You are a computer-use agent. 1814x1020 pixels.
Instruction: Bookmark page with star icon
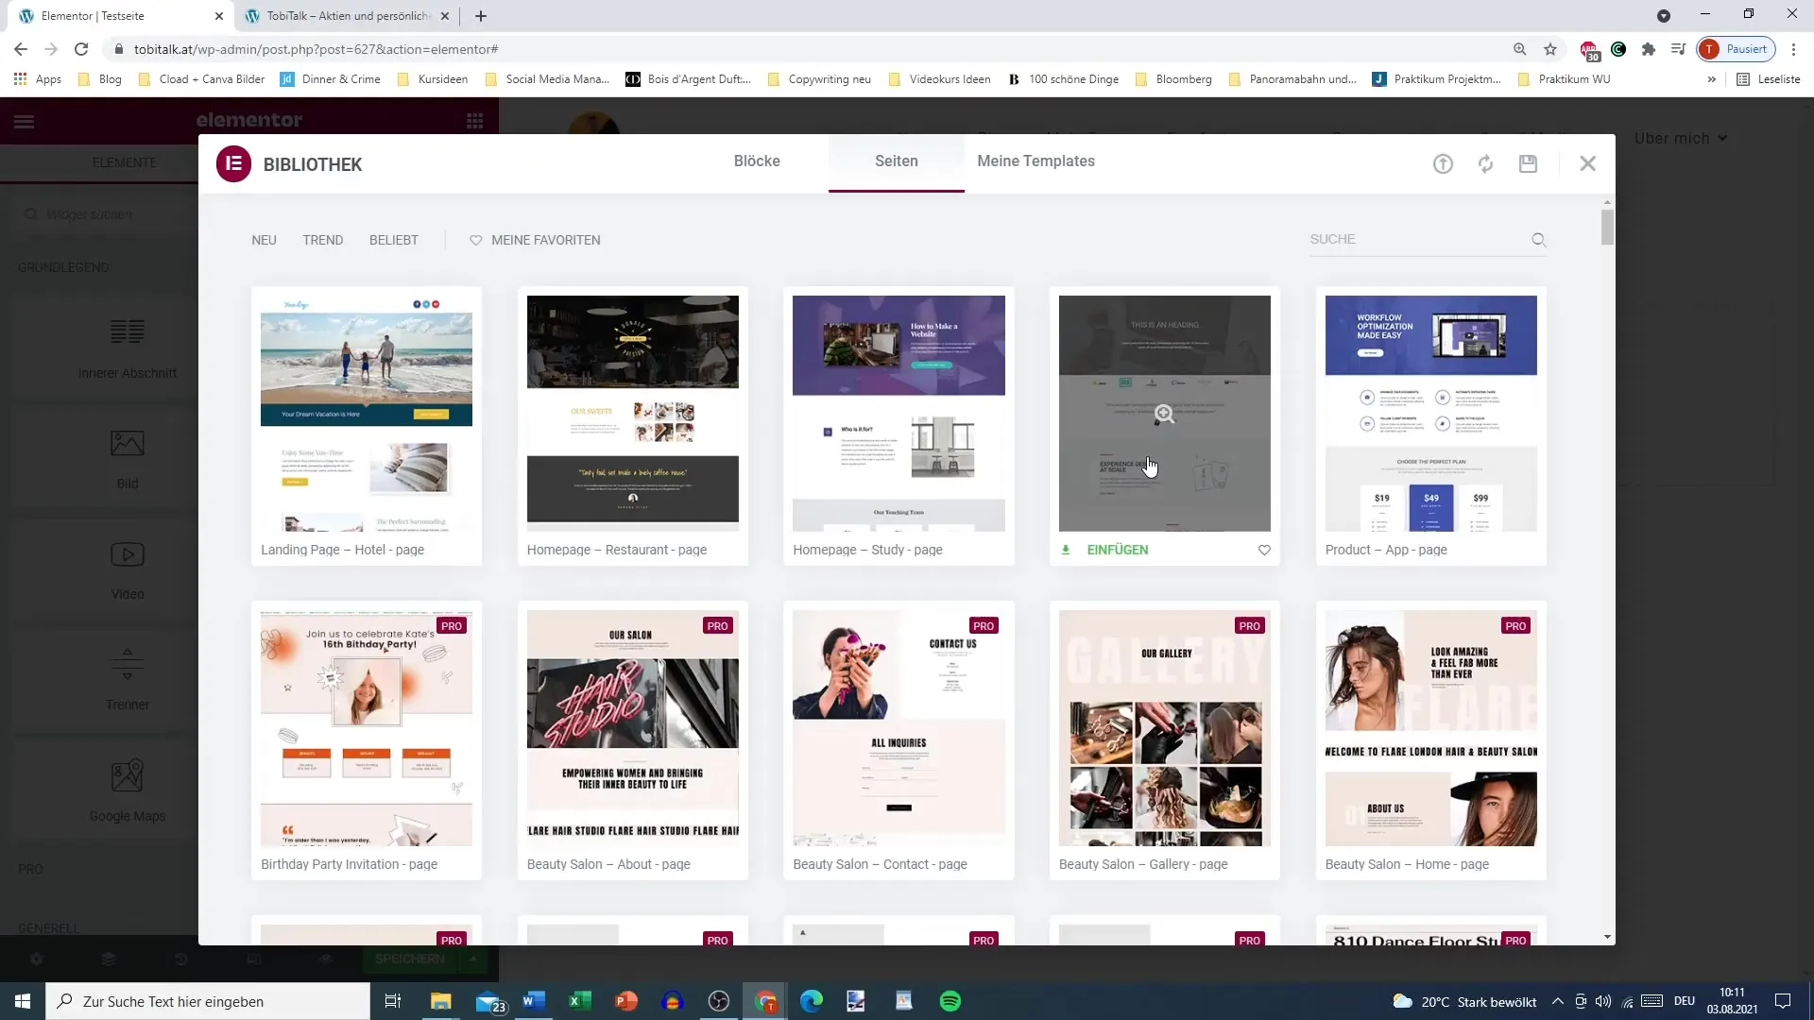coord(1550,49)
